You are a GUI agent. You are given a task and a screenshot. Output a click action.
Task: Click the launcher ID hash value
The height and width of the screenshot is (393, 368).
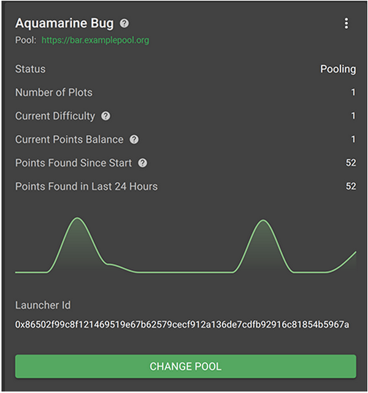click(182, 324)
